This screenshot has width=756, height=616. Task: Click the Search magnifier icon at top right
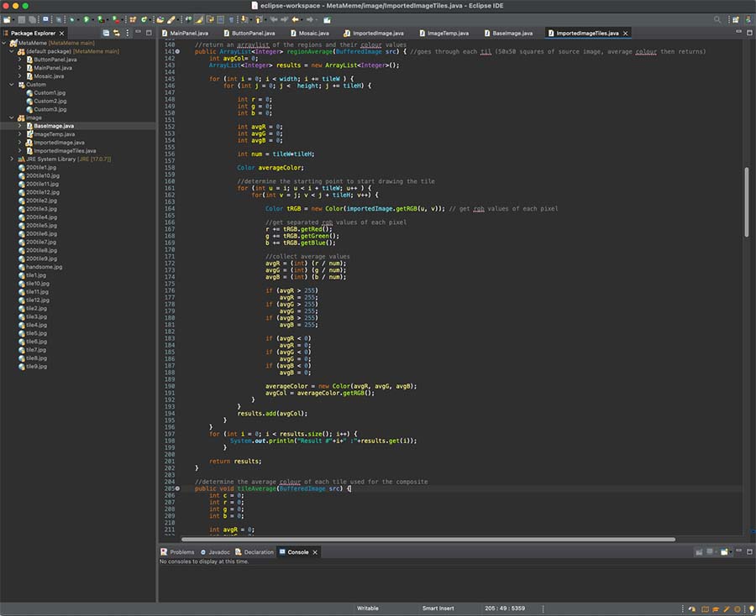(717, 18)
